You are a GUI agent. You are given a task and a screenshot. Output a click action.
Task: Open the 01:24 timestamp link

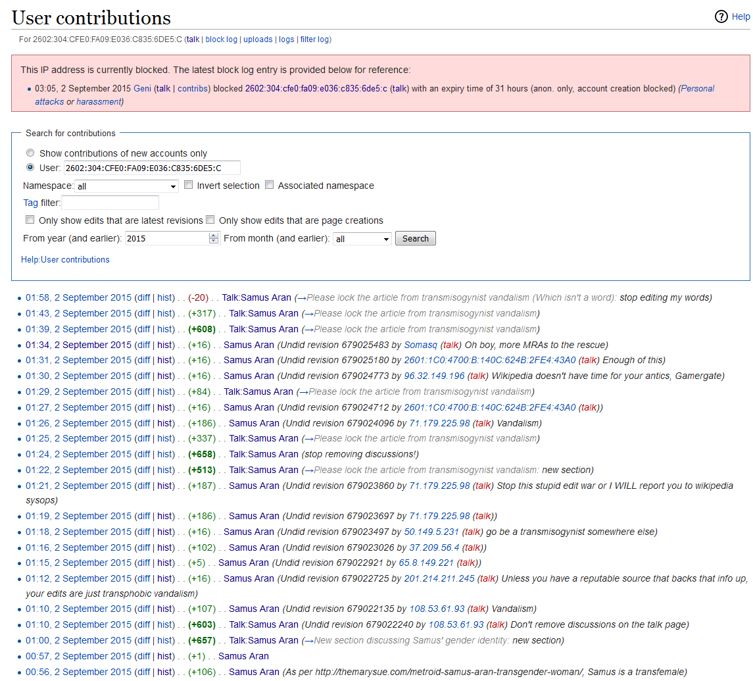coord(78,454)
